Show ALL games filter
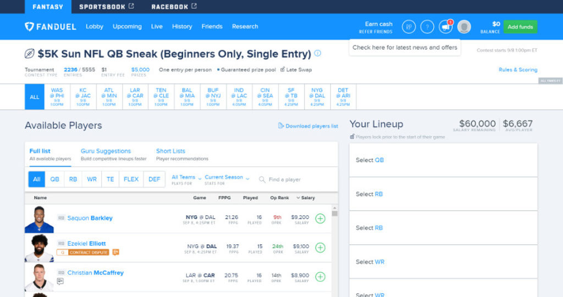 [x=35, y=97]
